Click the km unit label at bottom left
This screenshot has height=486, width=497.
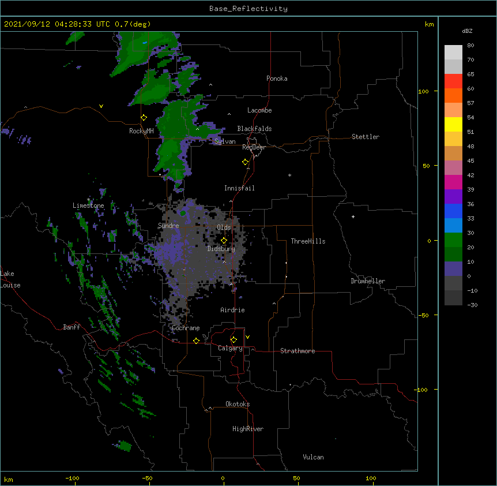click(x=9, y=479)
